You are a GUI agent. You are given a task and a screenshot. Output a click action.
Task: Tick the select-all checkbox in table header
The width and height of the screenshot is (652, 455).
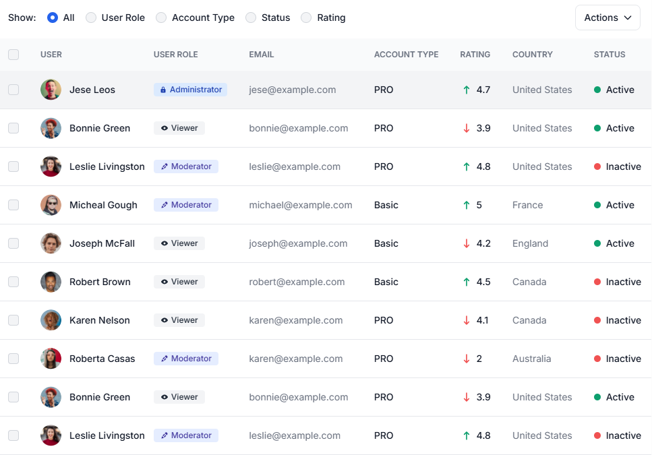click(x=13, y=55)
